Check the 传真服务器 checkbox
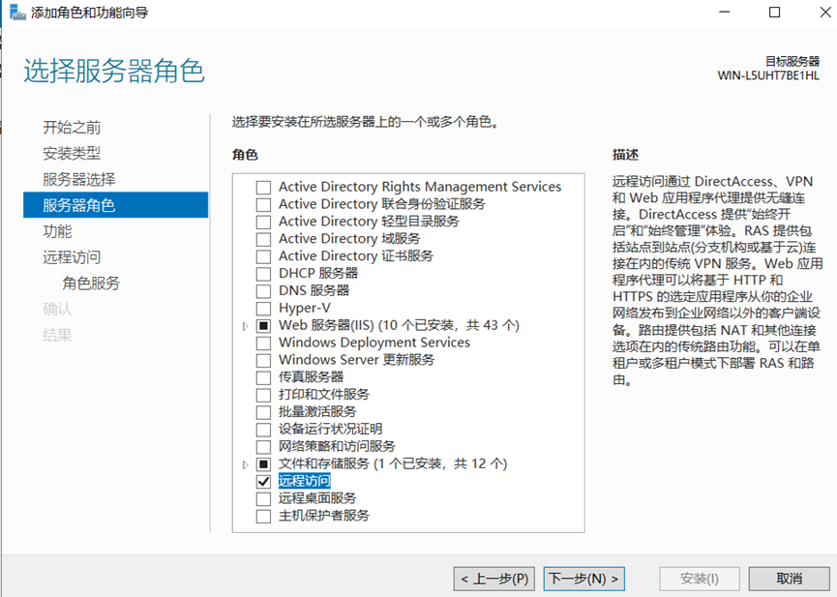Viewport: 837px width, 597px height. click(x=263, y=377)
